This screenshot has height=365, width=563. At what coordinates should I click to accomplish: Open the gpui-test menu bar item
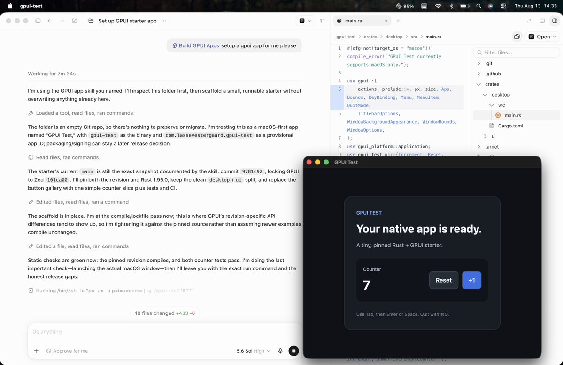[x=31, y=6]
